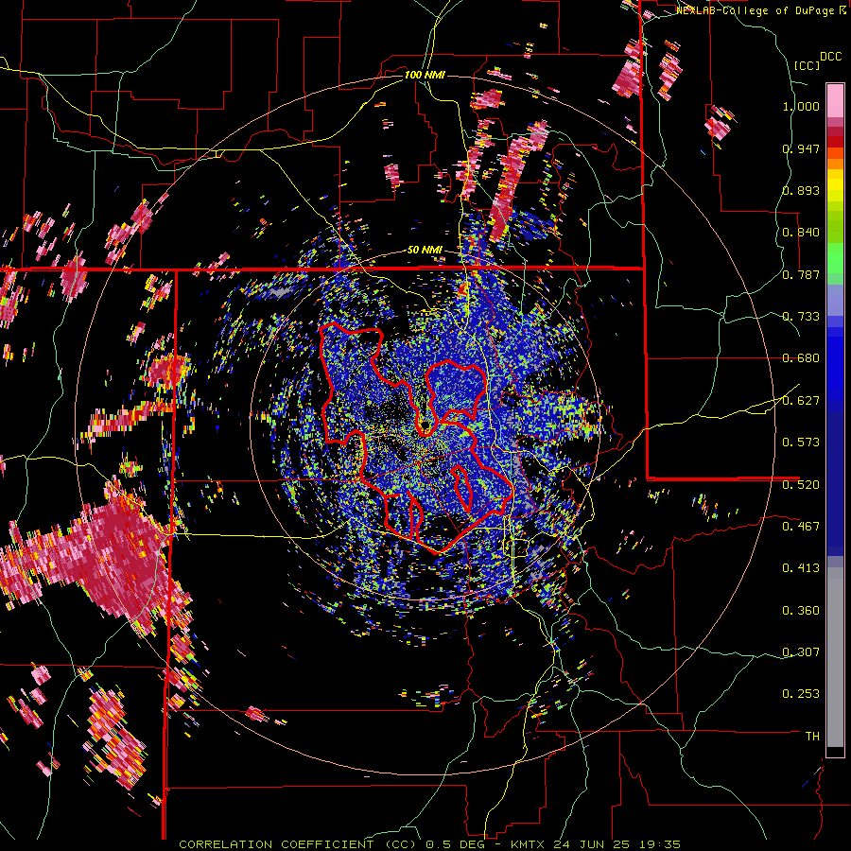Click the 0.787 legend value
851x851 pixels.
tap(801, 274)
